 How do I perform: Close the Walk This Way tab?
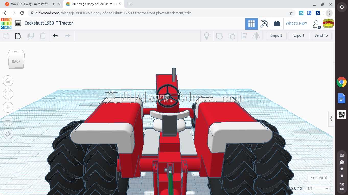59,4
